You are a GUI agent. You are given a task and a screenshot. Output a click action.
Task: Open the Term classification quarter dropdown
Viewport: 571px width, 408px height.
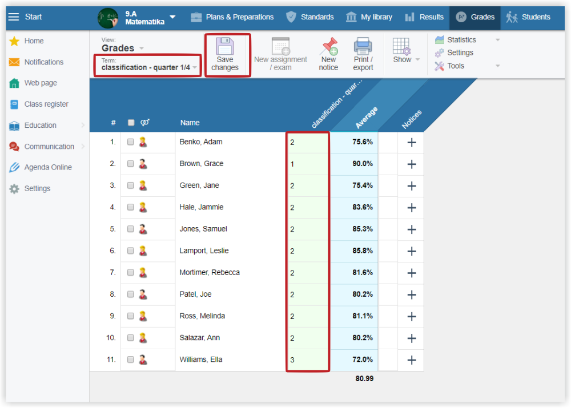(x=148, y=67)
